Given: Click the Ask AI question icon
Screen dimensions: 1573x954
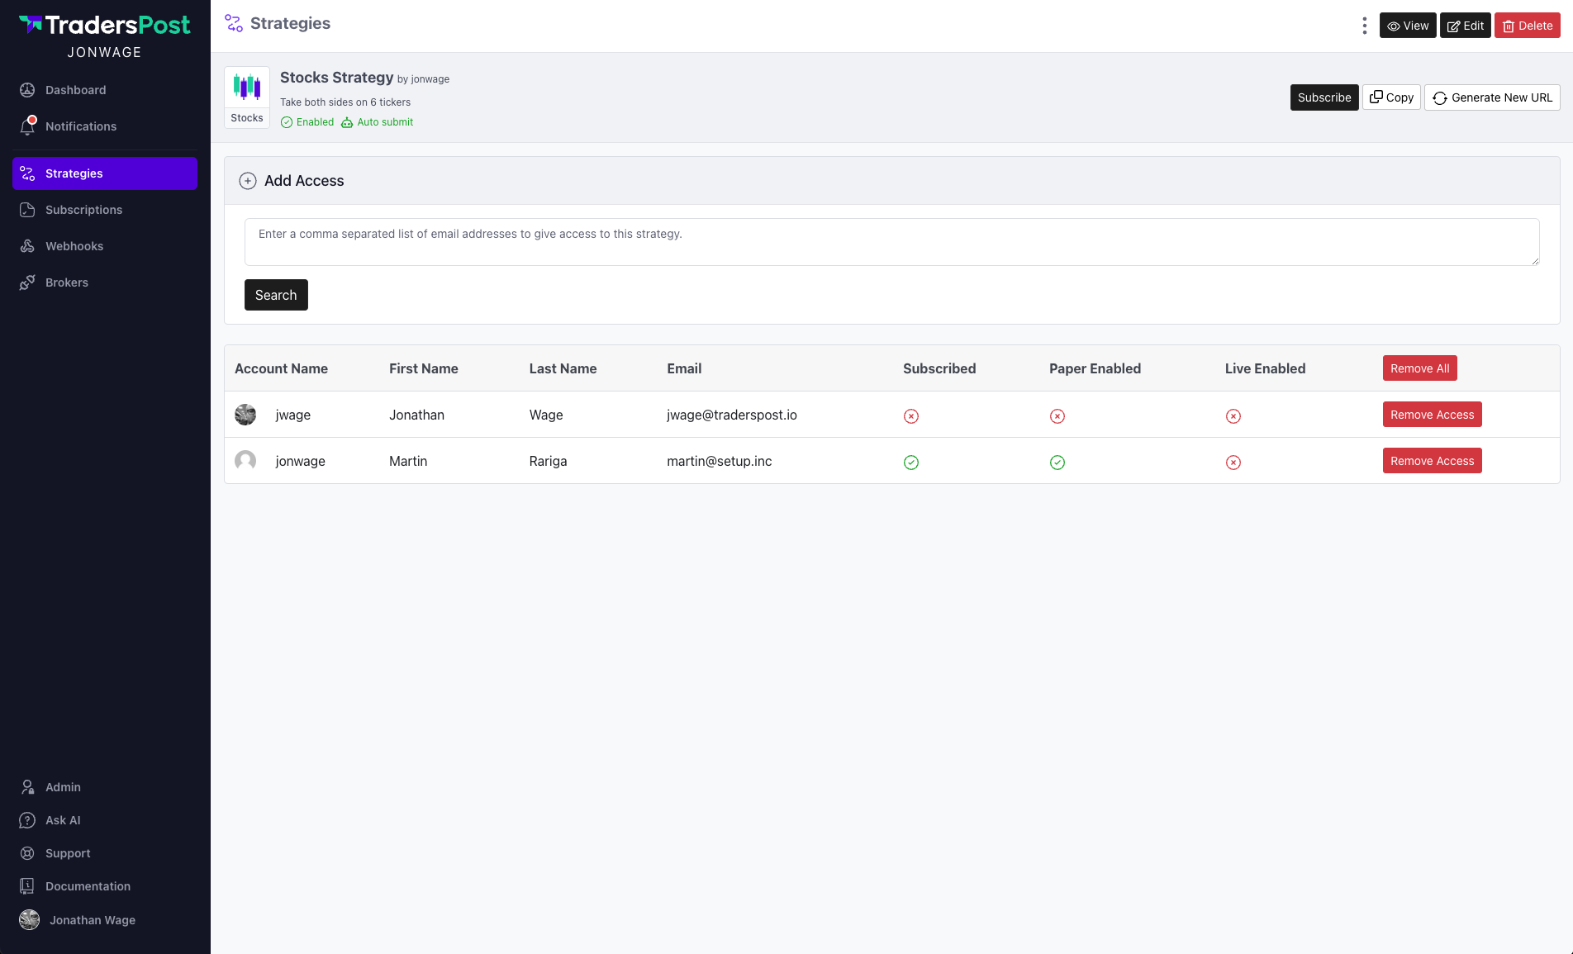Looking at the screenshot, I should pyautogui.click(x=27, y=820).
